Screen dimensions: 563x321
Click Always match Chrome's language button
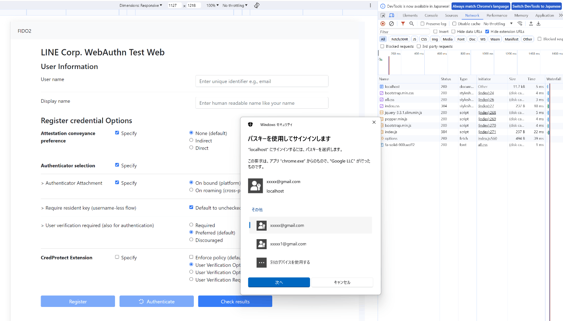point(481,6)
